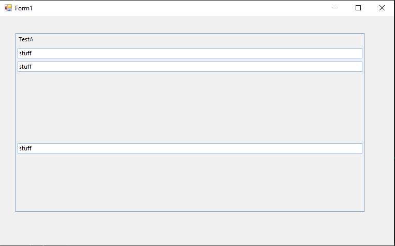Click the word stuff in the top text box
The height and width of the screenshot is (246, 395).
pos(25,53)
